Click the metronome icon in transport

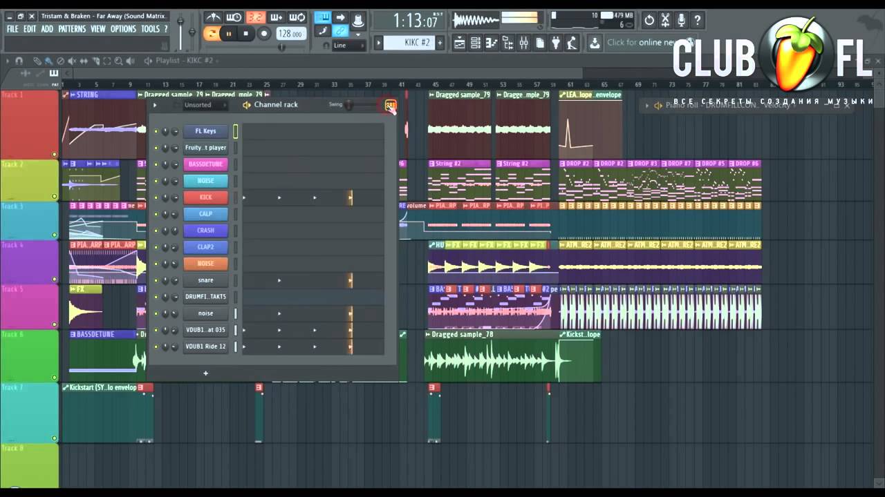pos(213,17)
